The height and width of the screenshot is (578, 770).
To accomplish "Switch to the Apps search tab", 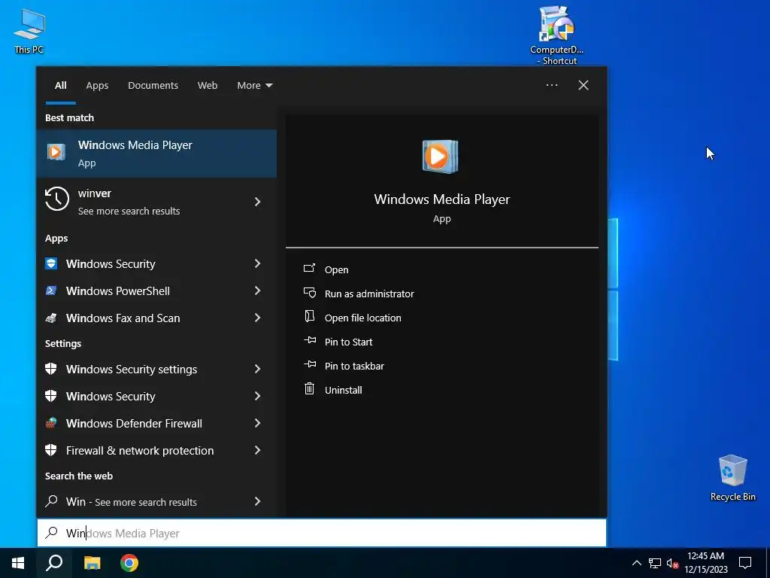I will (97, 85).
